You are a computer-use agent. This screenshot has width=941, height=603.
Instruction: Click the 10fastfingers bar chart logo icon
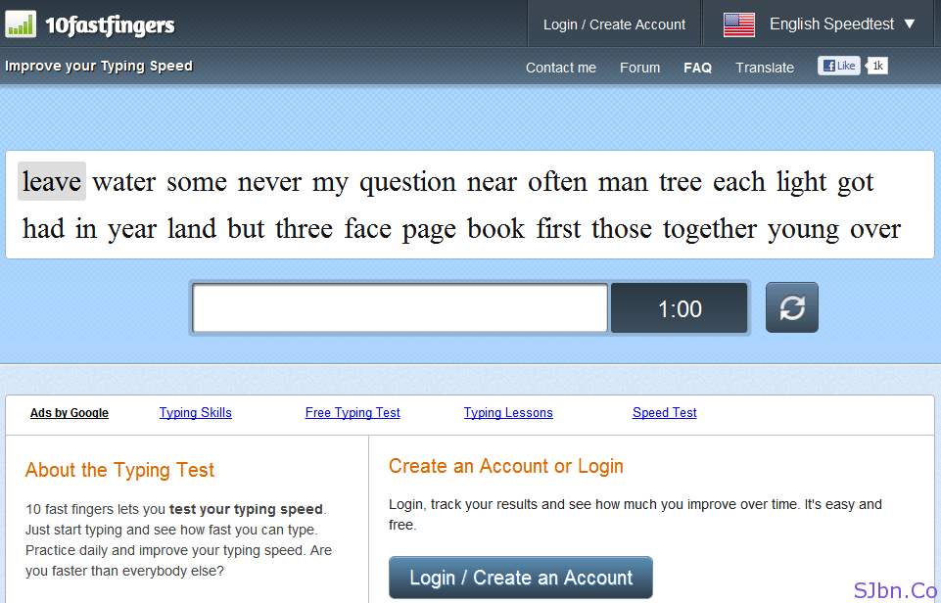[21, 24]
